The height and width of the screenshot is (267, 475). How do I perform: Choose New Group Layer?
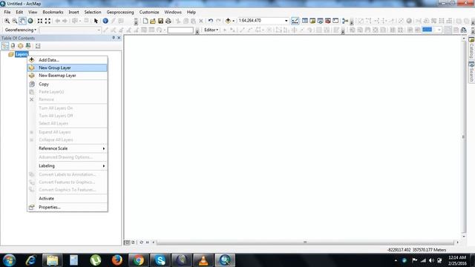pos(68,67)
